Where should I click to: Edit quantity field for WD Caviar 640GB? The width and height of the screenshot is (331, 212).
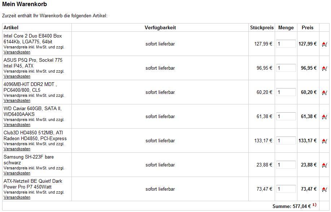tap(286, 116)
